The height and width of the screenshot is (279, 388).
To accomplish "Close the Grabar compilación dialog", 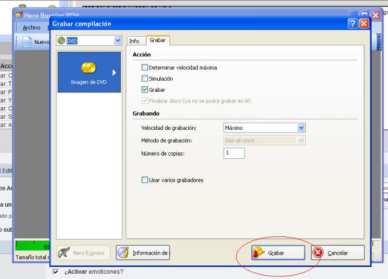I will click(x=364, y=24).
